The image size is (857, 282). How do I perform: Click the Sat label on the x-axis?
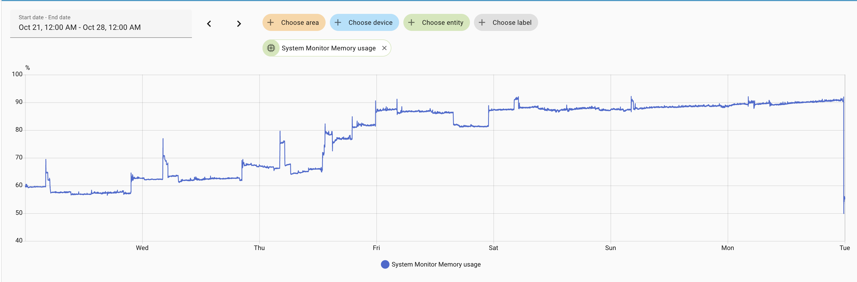pos(493,248)
